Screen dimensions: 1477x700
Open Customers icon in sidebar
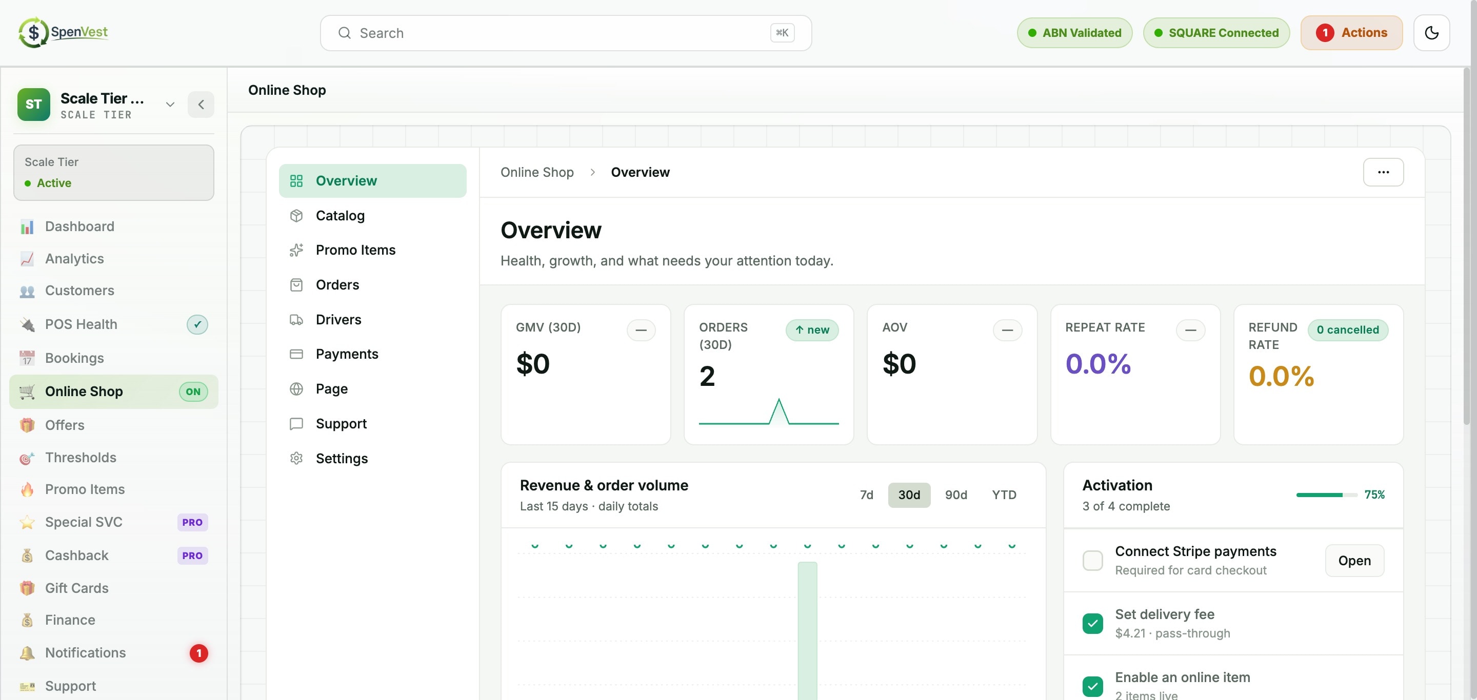[27, 291]
